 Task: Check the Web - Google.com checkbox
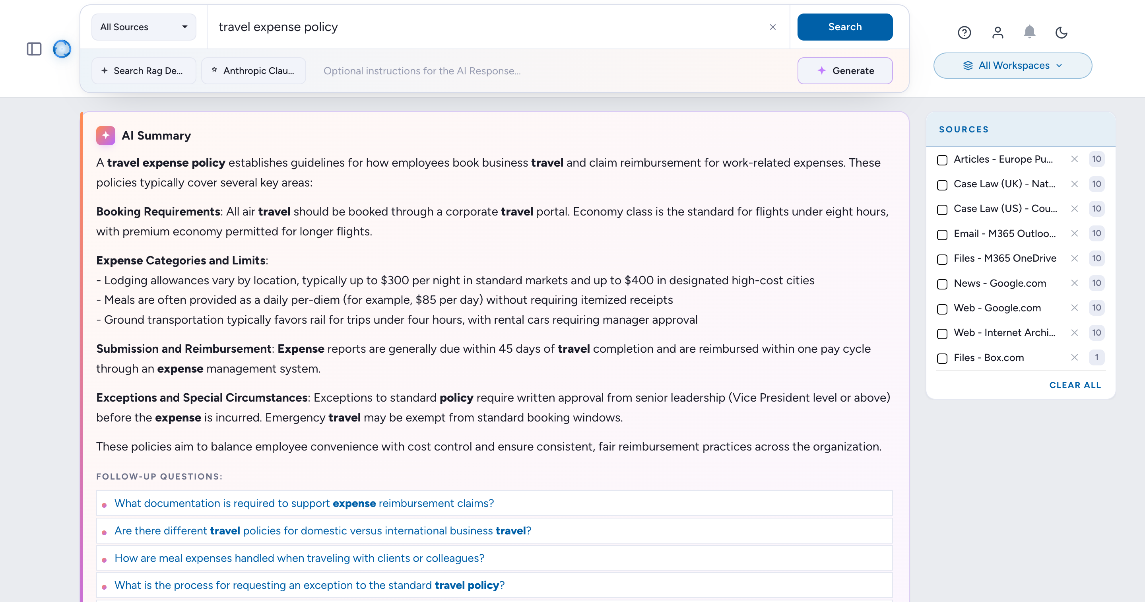[x=942, y=309]
